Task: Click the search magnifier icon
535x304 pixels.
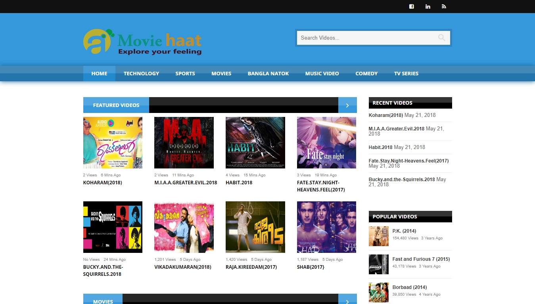Action: 441,38
